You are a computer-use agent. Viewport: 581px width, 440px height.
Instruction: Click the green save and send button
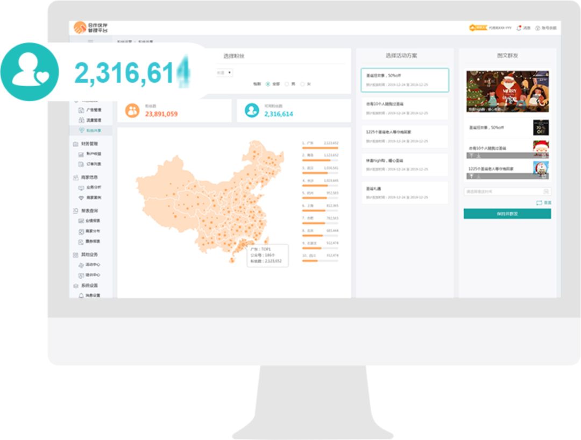click(507, 214)
